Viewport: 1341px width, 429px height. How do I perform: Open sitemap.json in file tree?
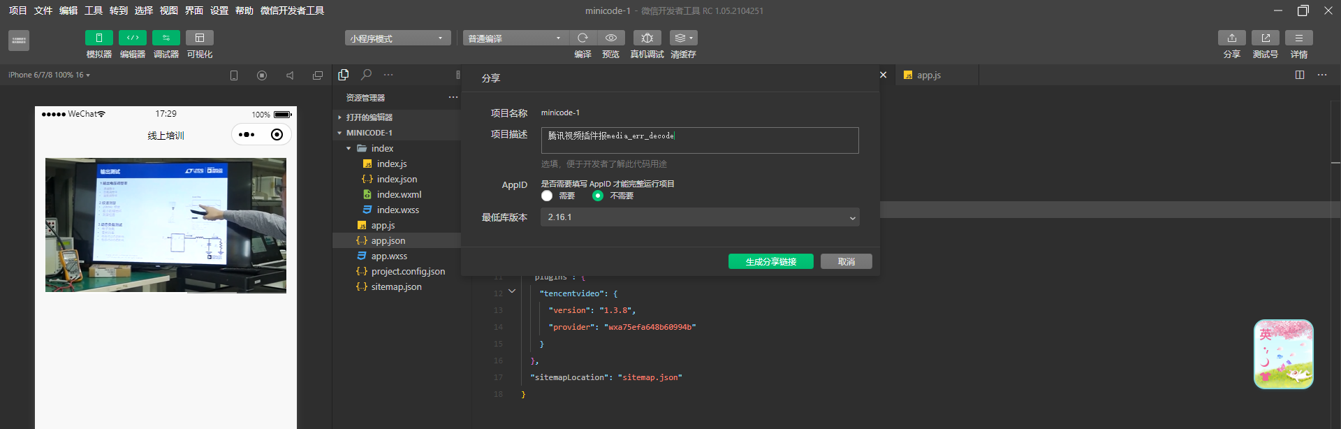tap(396, 286)
